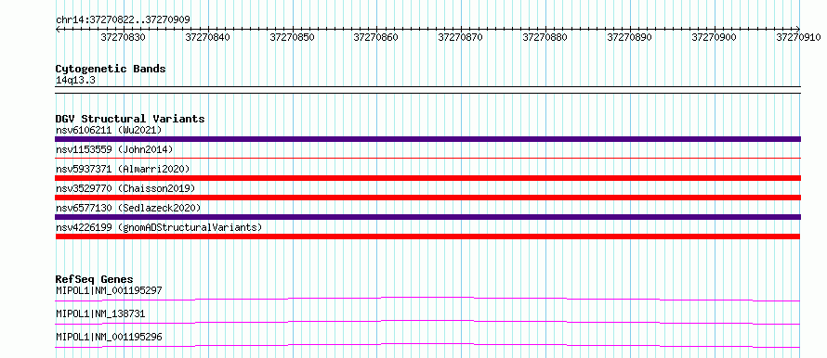Click variant label nsv3529770 (Chaisson2019)
The height and width of the screenshot is (358, 827).
point(125,188)
